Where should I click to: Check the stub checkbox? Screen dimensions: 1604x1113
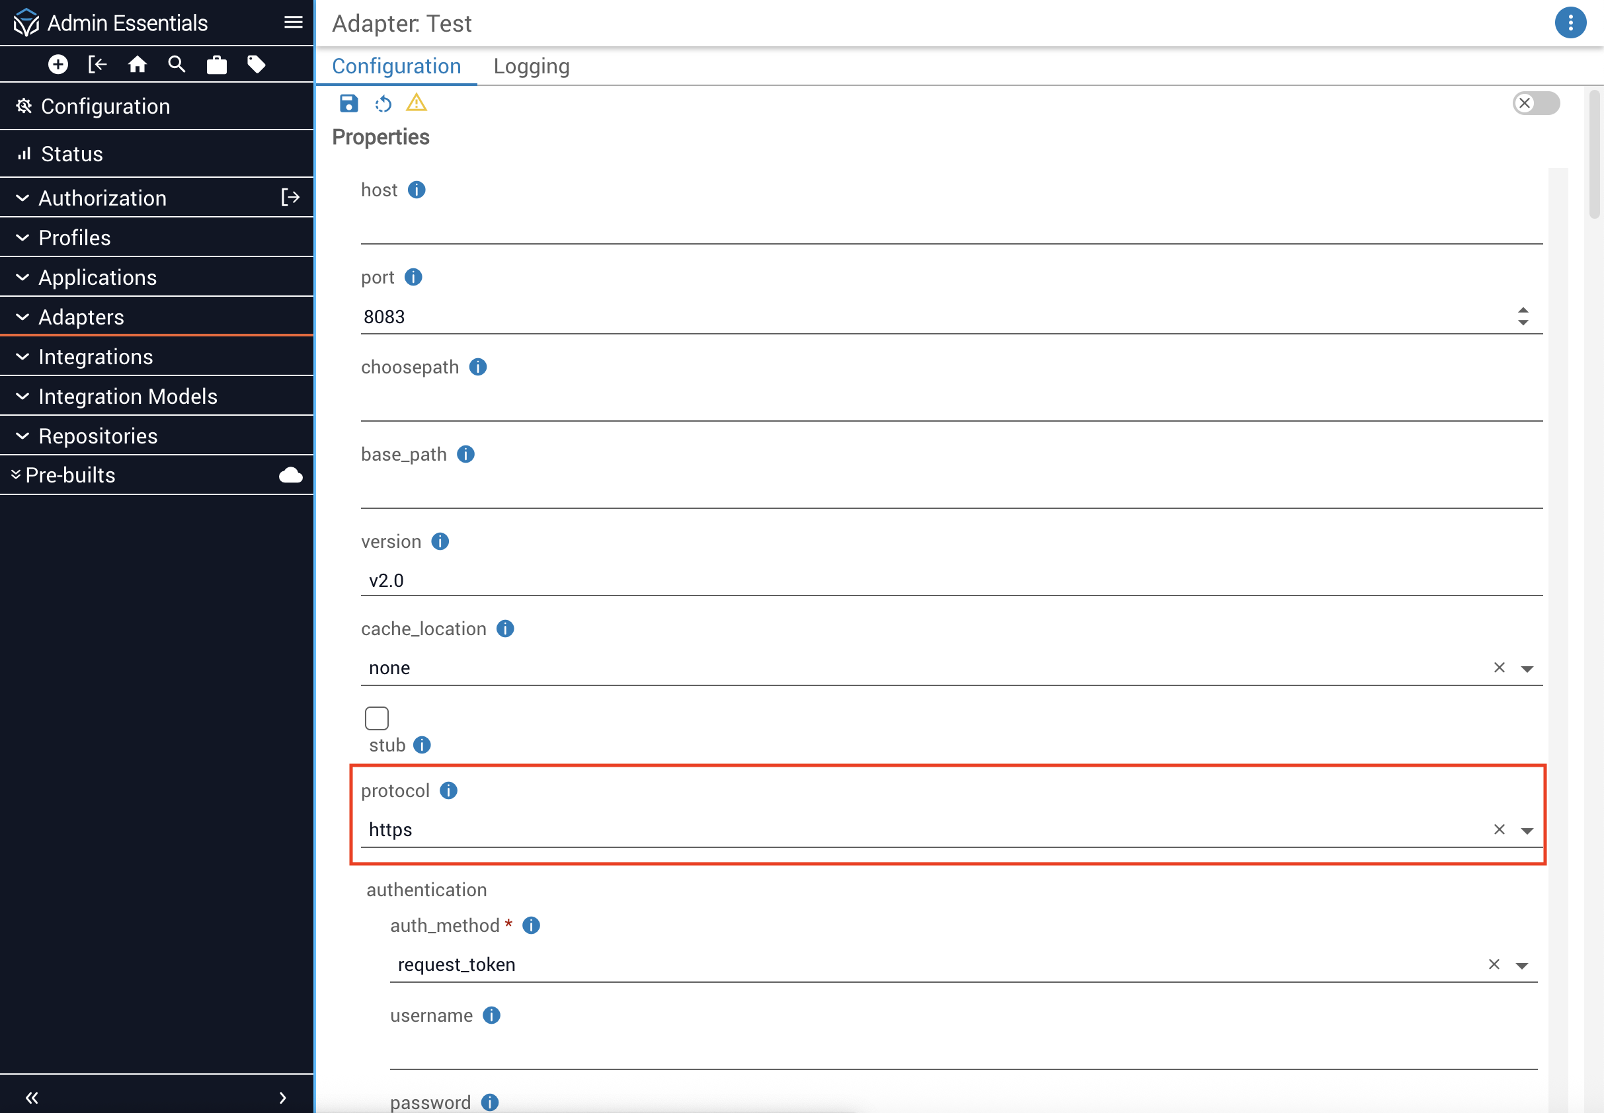377,718
